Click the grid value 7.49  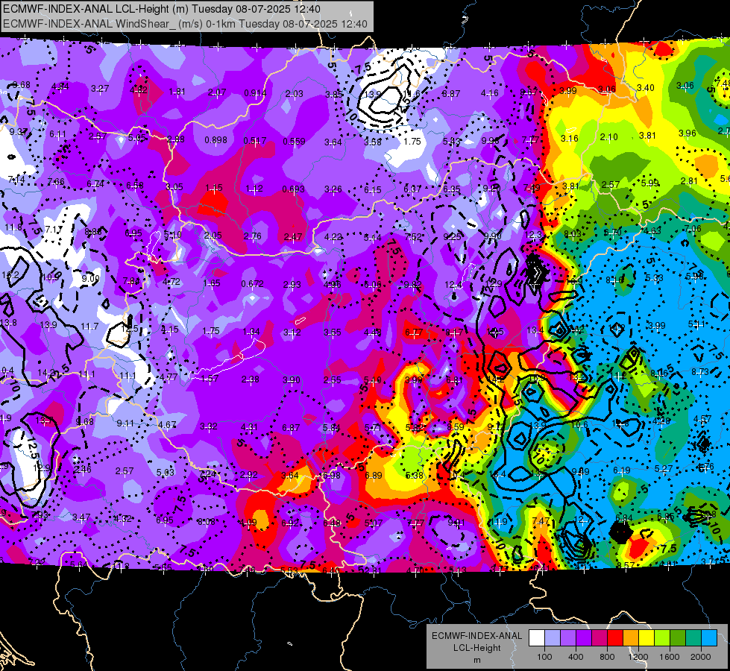[531, 187]
